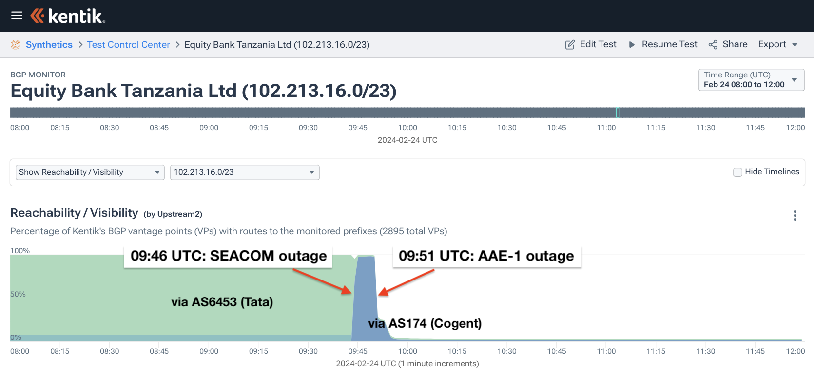This screenshot has height=373, width=814.
Task: Click the 100% axis label
Action: (20, 251)
